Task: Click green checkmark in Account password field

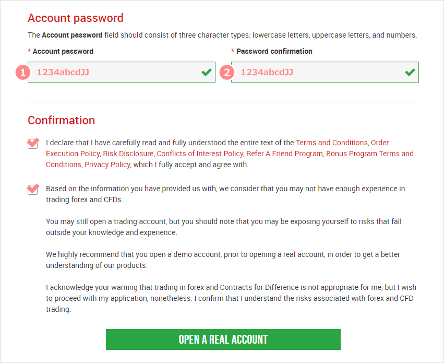Action: pos(207,72)
